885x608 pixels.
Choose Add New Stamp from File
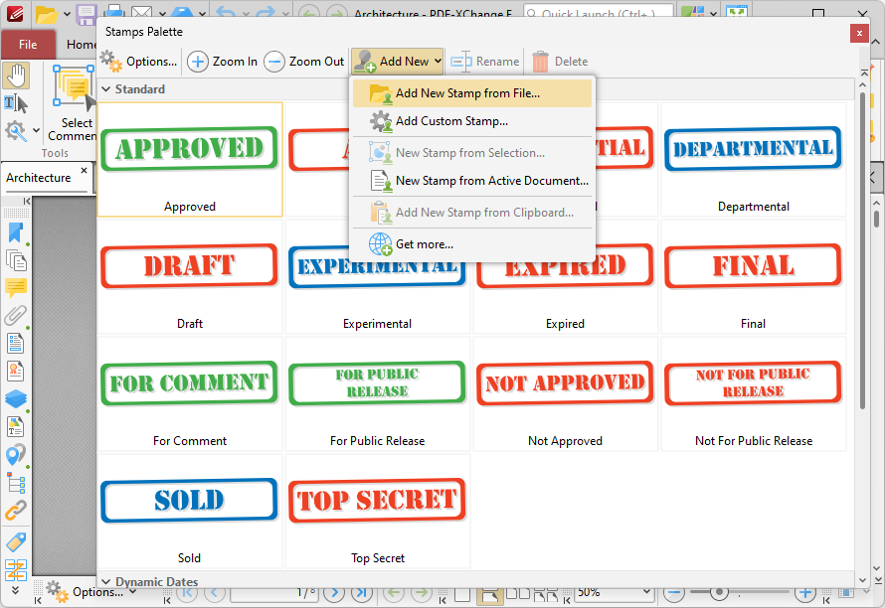tap(472, 93)
